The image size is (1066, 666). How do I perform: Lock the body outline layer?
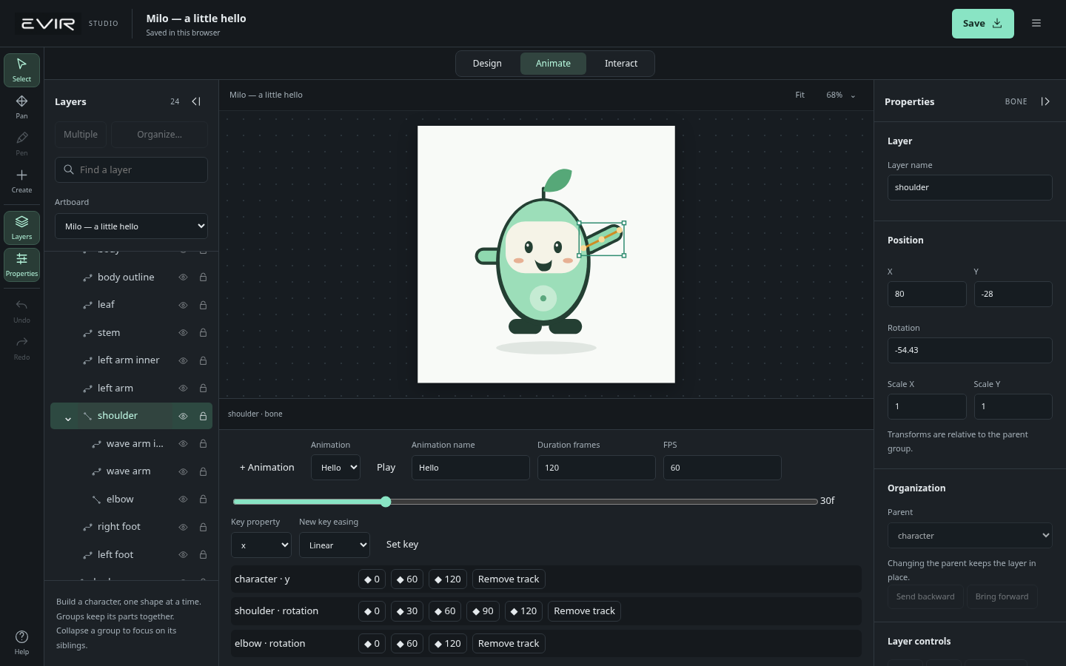tap(203, 277)
